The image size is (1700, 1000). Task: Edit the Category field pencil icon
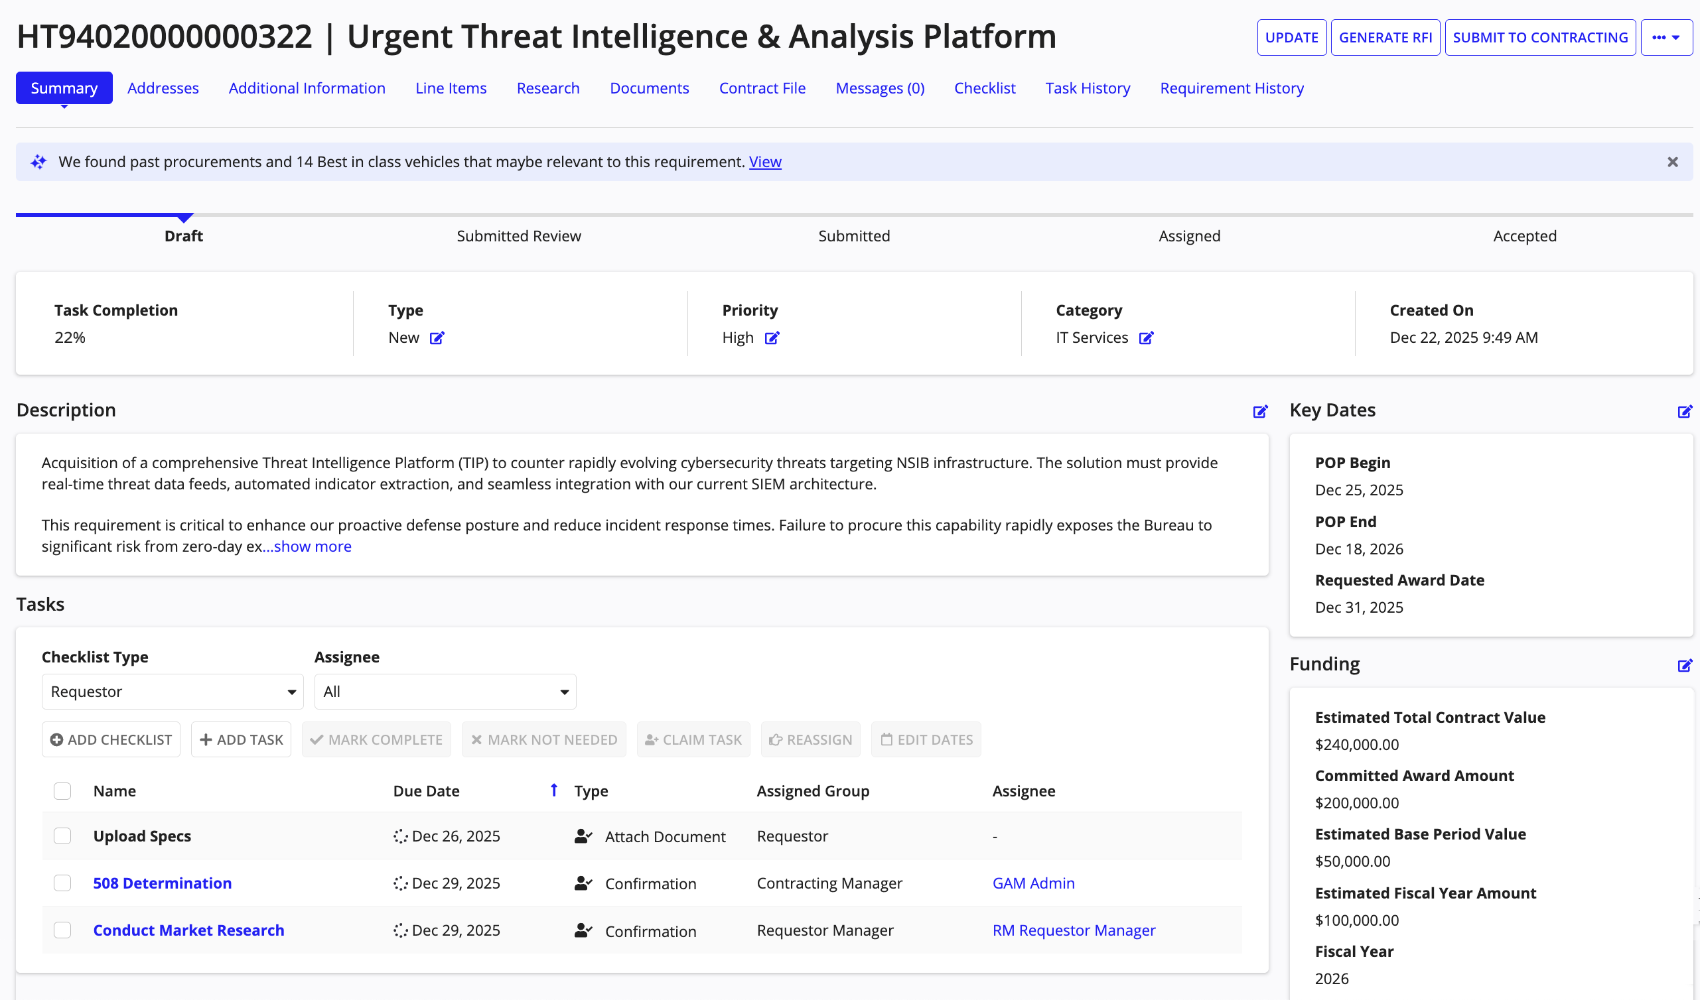point(1146,338)
